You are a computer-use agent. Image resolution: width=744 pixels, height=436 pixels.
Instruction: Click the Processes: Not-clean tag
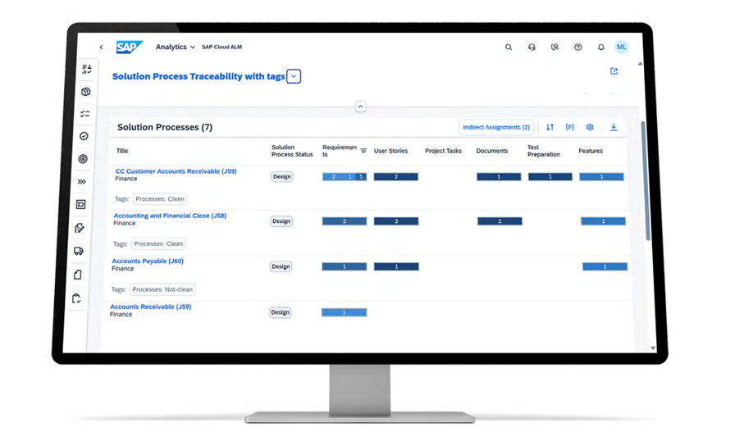(x=162, y=289)
